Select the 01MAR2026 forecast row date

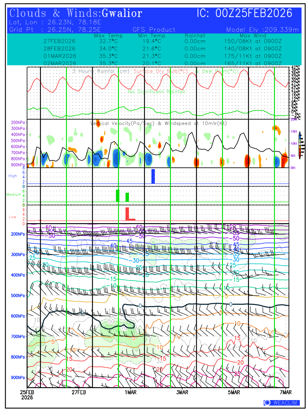tap(60, 56)
